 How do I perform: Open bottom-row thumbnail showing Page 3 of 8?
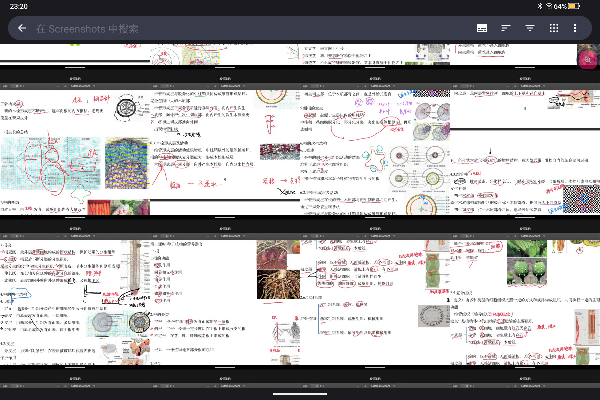pos(525,379)
